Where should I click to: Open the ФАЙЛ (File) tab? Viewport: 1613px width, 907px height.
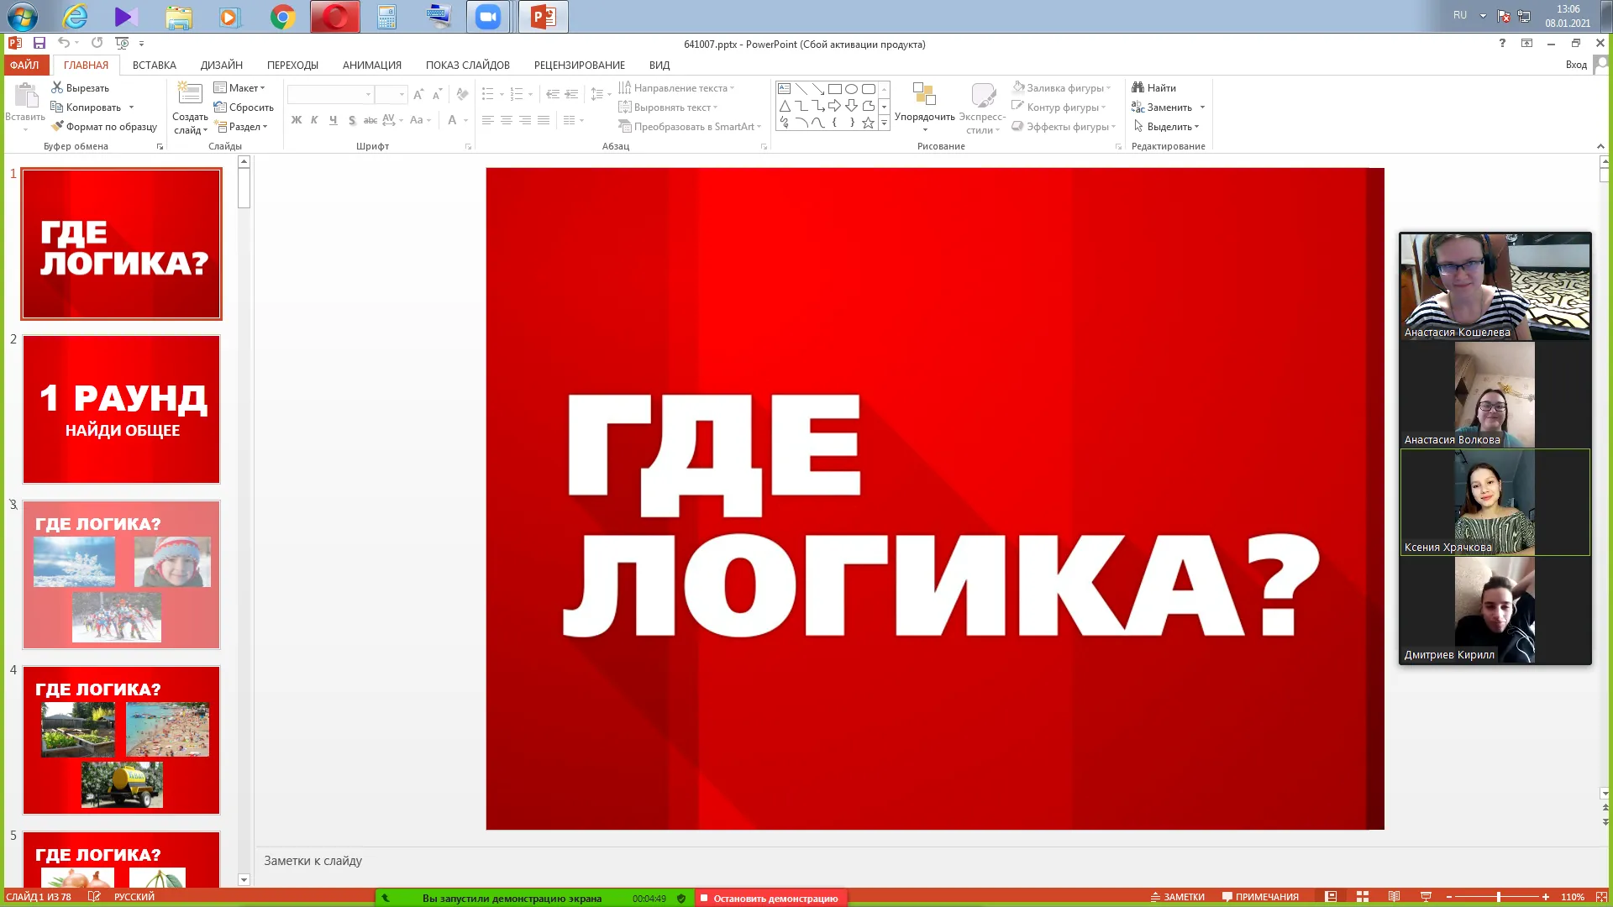point(24,65)
